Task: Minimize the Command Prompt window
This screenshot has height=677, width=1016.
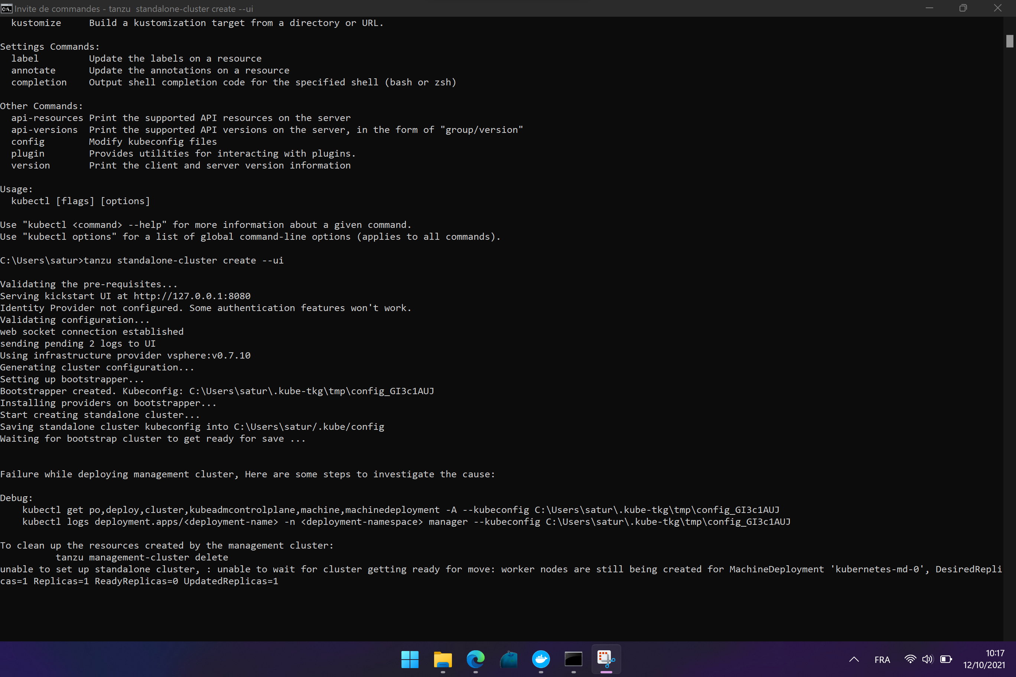Action: 929,8
